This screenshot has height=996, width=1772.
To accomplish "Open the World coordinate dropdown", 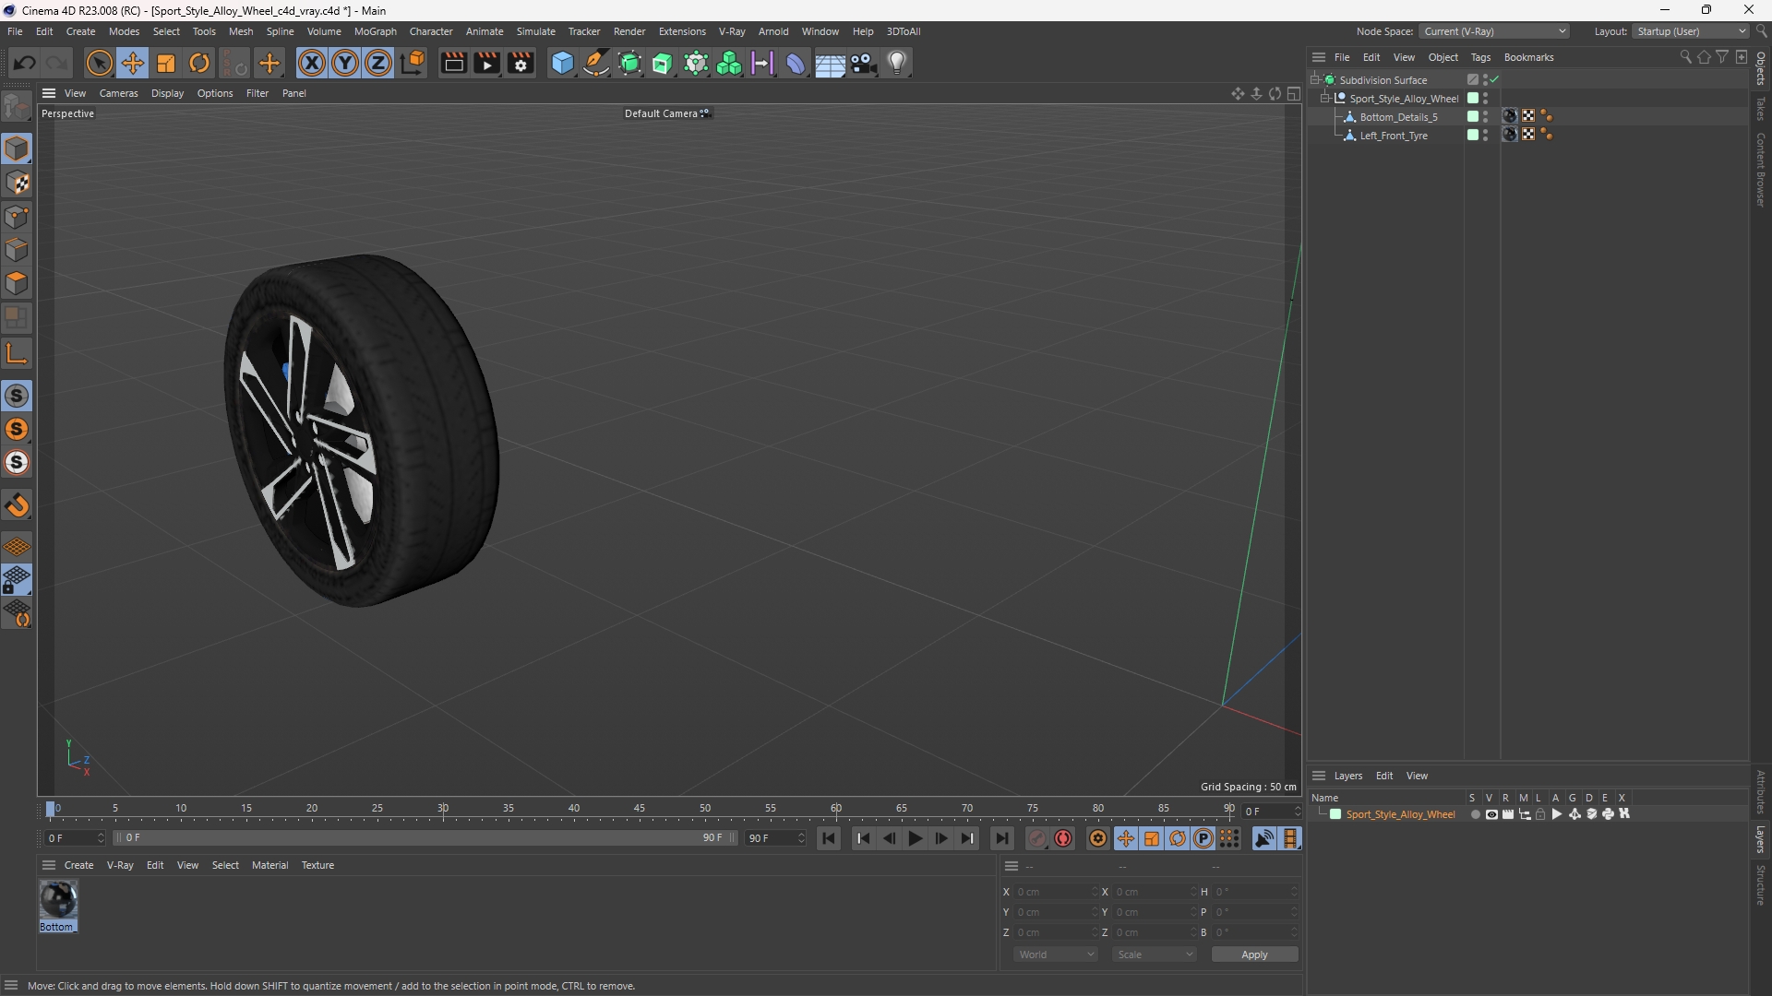I will point(1055,954).
